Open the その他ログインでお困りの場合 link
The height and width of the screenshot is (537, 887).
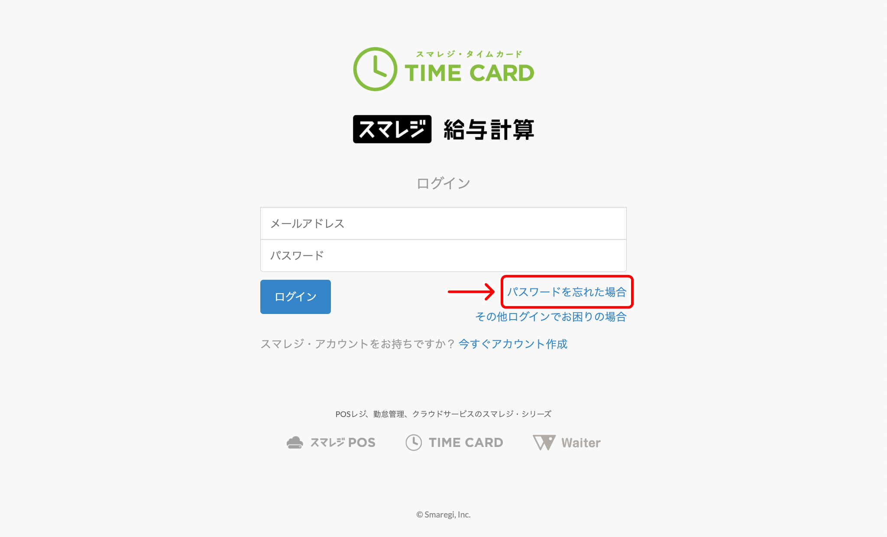tap(551, 317)
